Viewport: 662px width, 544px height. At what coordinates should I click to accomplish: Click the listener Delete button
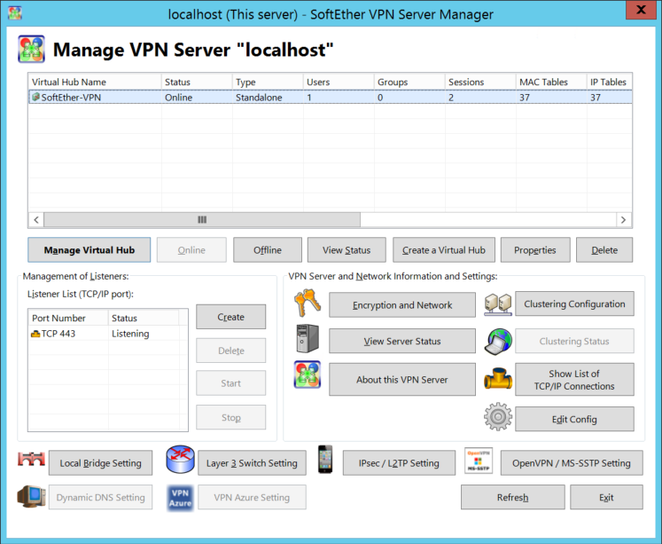[231, 351]
